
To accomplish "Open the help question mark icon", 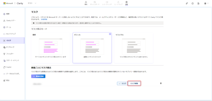I will pyautogui.click(x=193, y=3).
